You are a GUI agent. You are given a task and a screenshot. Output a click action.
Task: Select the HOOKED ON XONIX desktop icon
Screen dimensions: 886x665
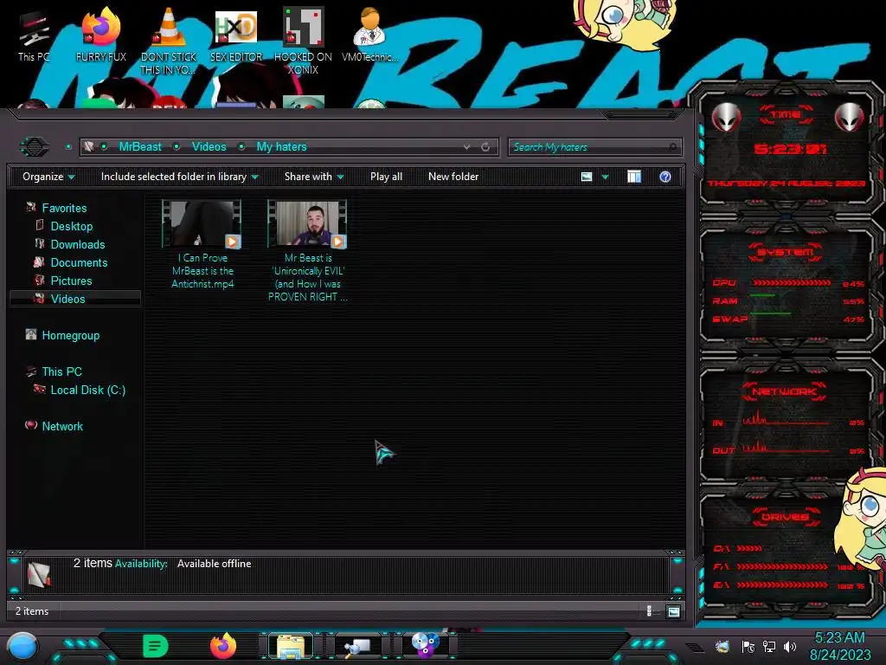303,41
